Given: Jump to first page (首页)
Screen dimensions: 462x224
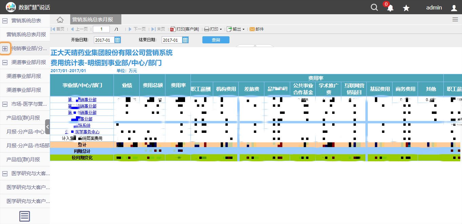Looking at the screenshot, I should click(58, 29).
